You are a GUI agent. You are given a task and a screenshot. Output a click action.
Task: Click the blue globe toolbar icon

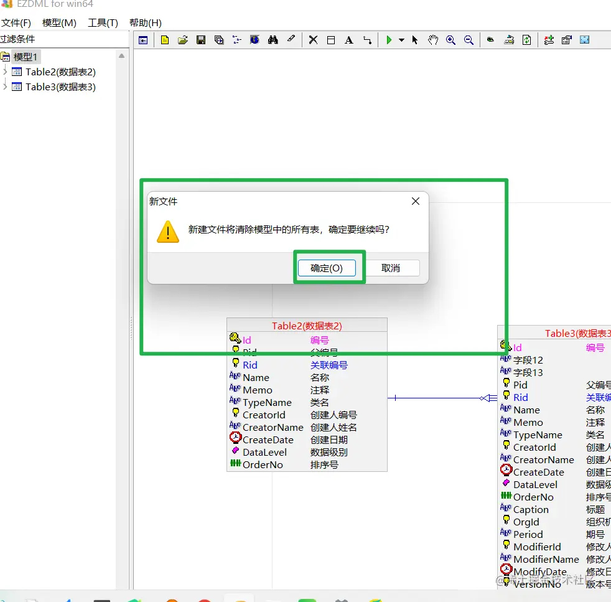(255, 40)
